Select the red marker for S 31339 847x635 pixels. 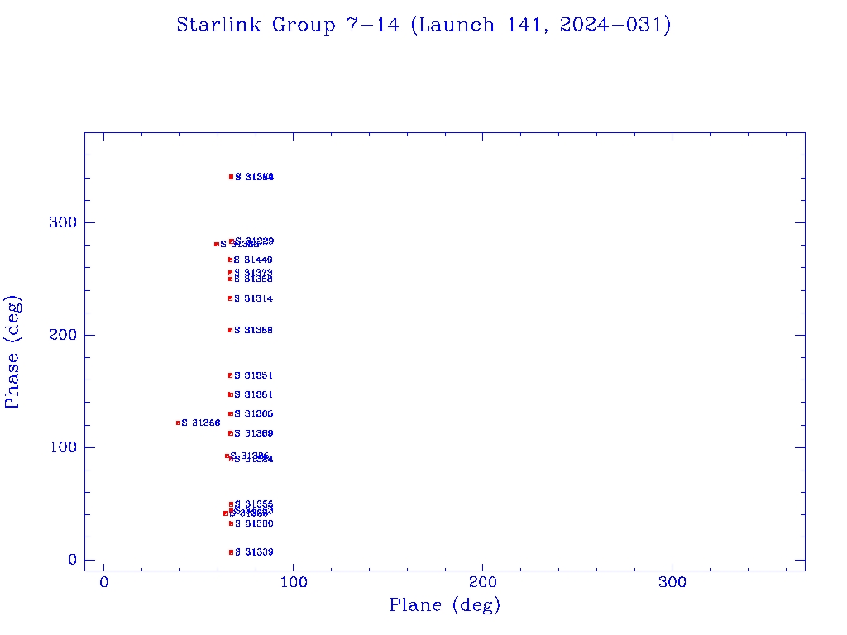pos(232,551)
